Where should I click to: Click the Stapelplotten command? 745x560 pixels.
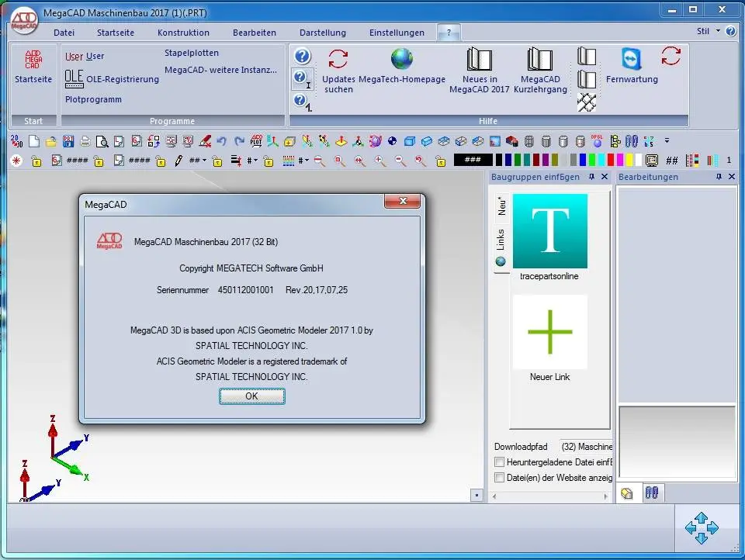pos(192,53)
